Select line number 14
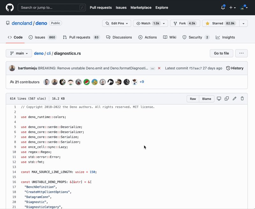Viewport: 255px width, 209px height. 14,172
